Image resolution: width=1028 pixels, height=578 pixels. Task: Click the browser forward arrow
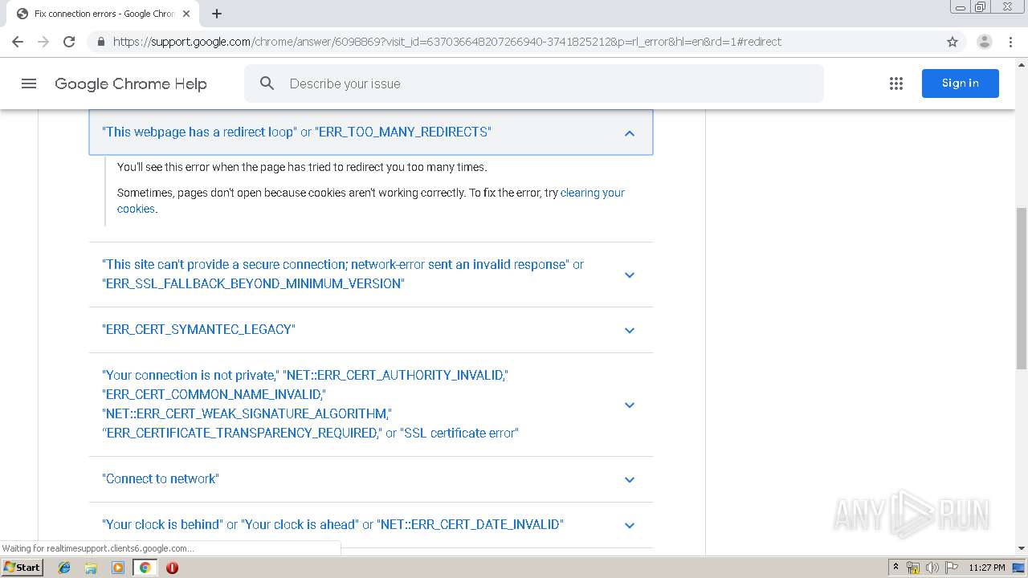(x=43, y=42)
